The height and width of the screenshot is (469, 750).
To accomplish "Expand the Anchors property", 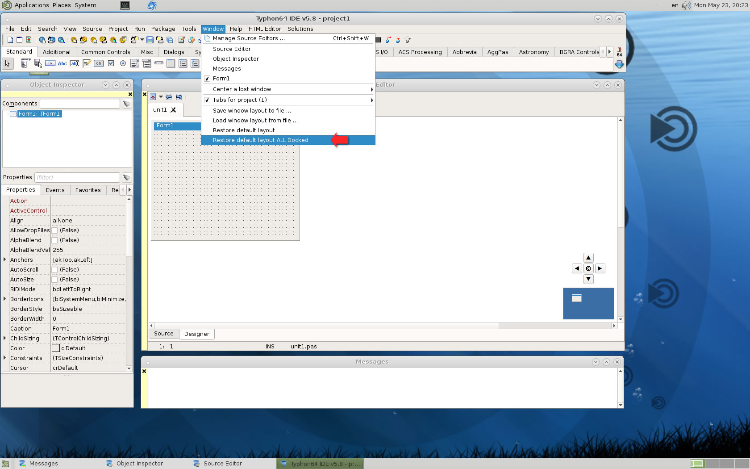I will pos(5,260).
